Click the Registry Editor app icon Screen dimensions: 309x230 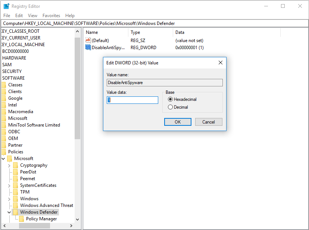click(x=6, y=6)
